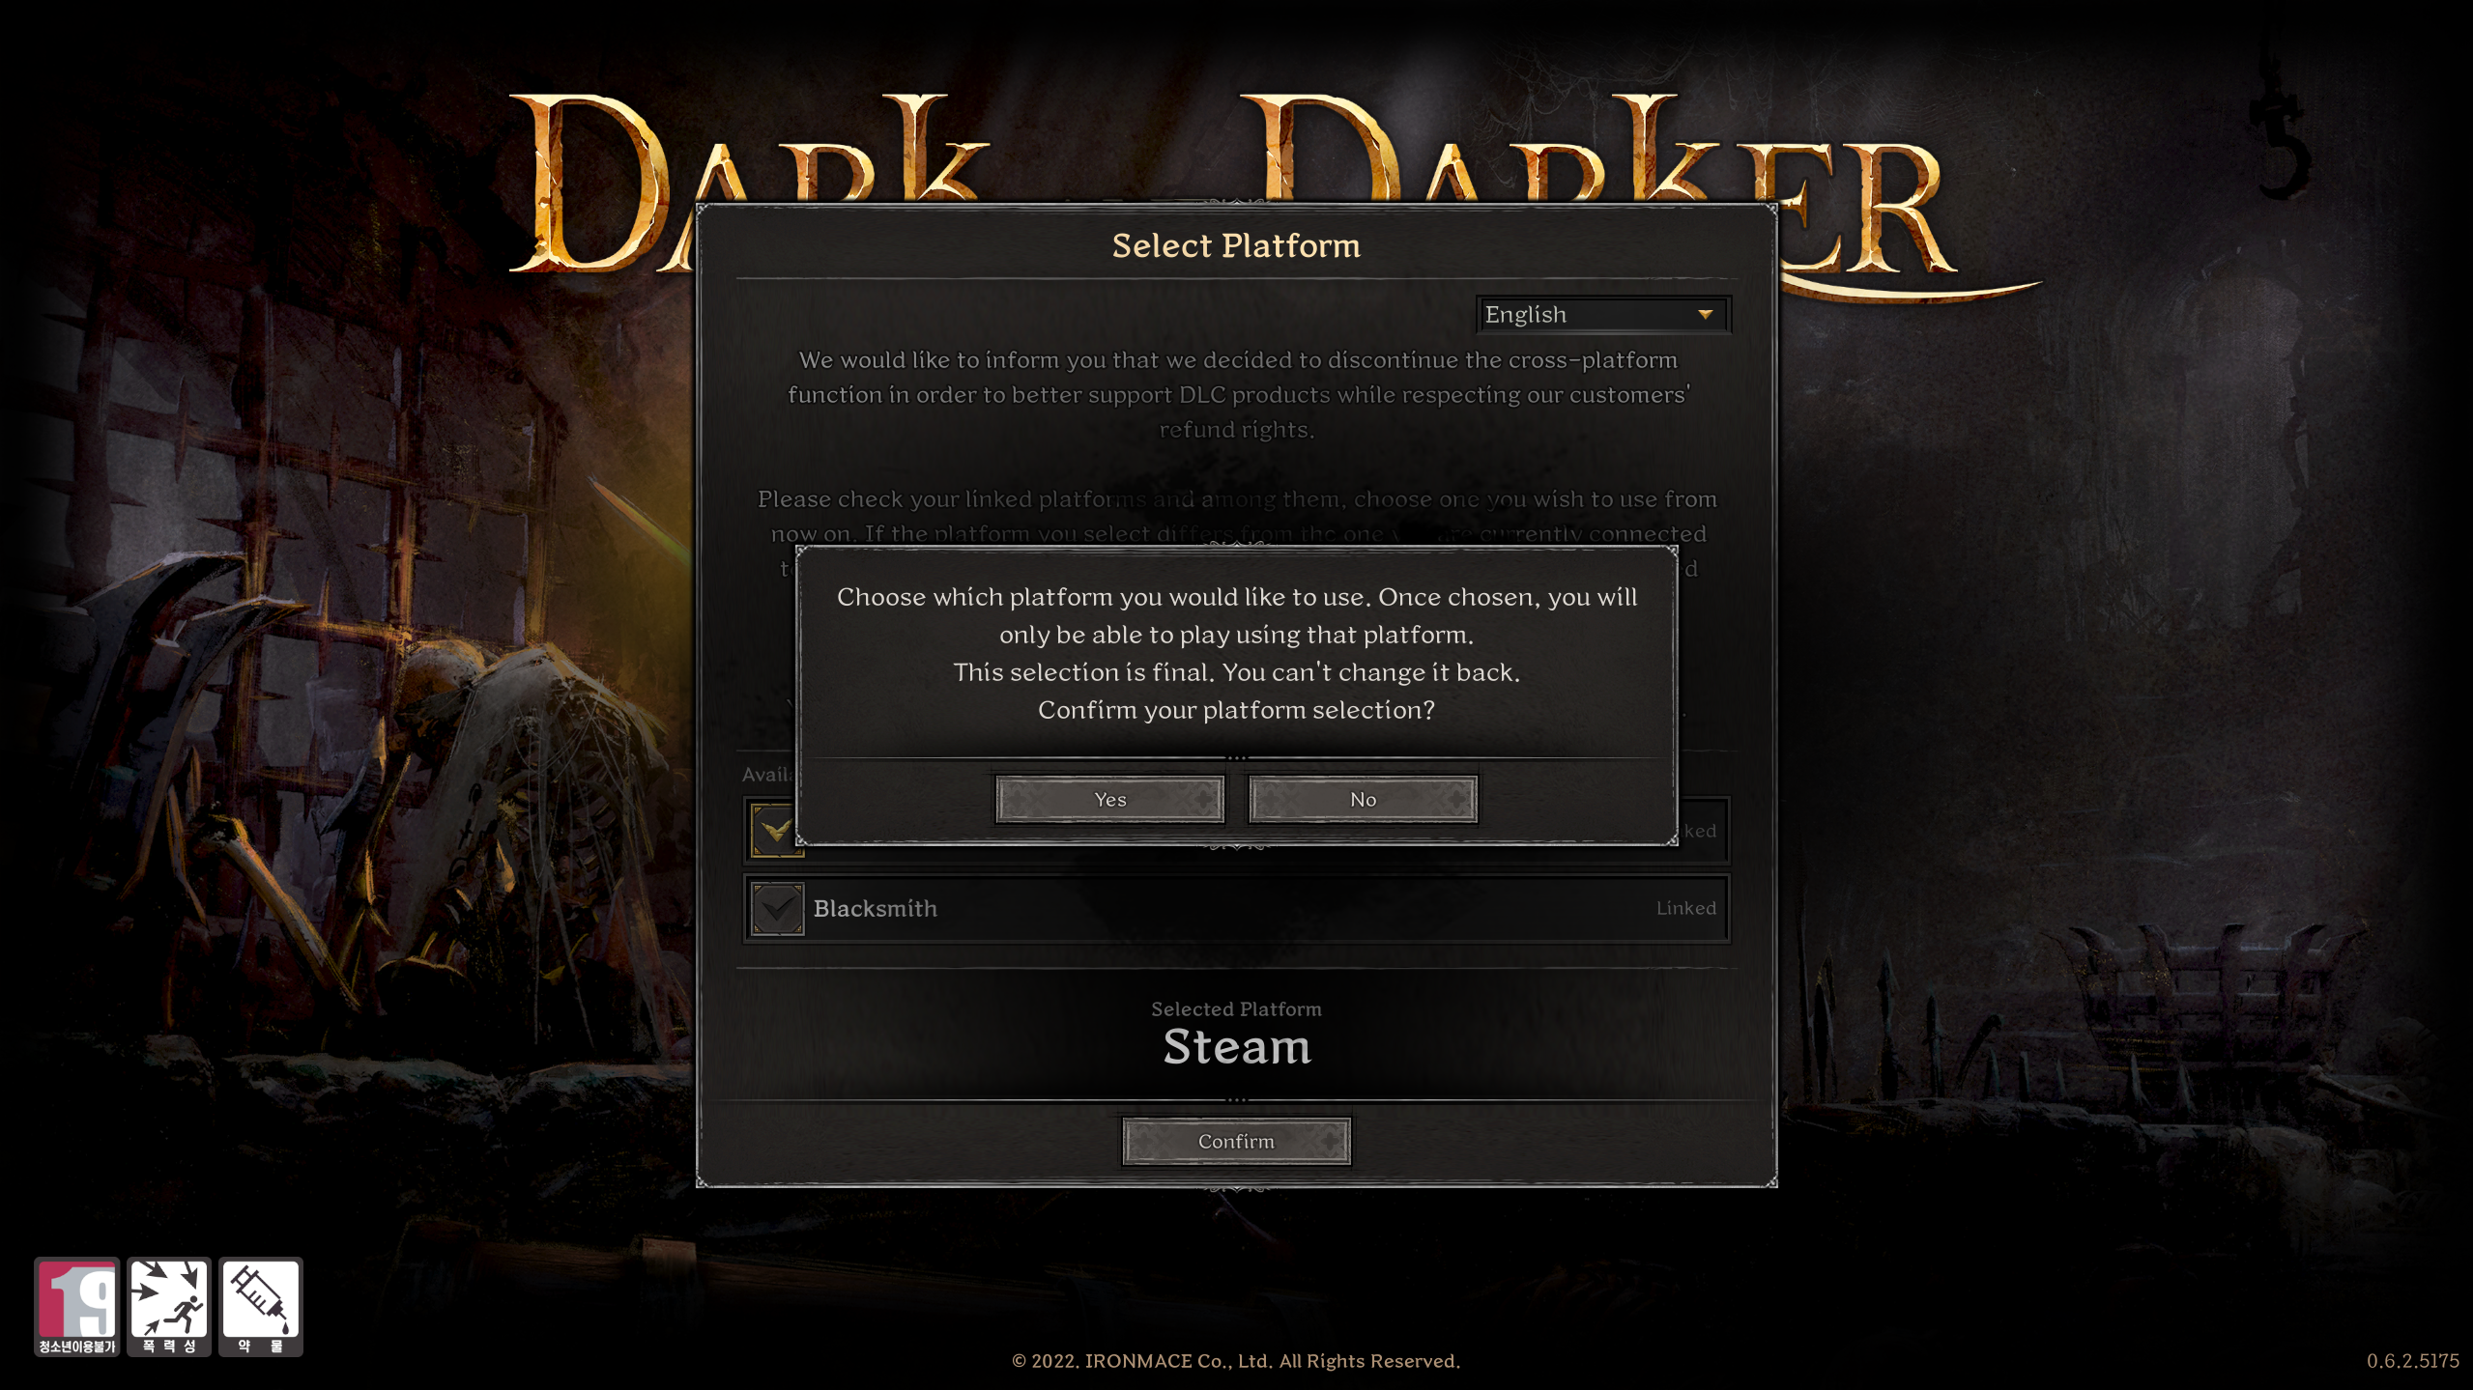Click the IRONMACE copyright notice

[1236, 1360]
